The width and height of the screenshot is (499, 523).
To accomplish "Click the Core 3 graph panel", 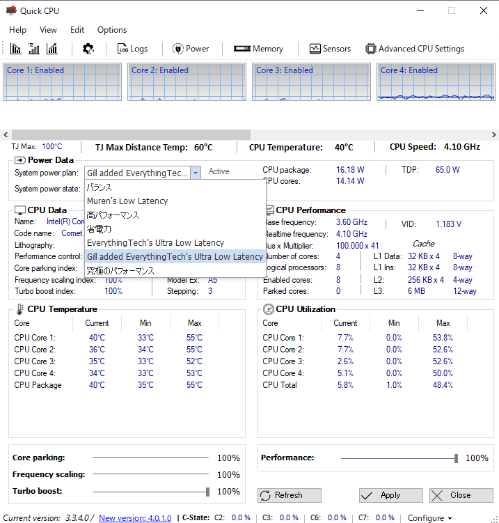I will [x=311, y=81].
